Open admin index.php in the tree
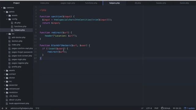This screenshot has height=110, width=196. tap(16, 45)
